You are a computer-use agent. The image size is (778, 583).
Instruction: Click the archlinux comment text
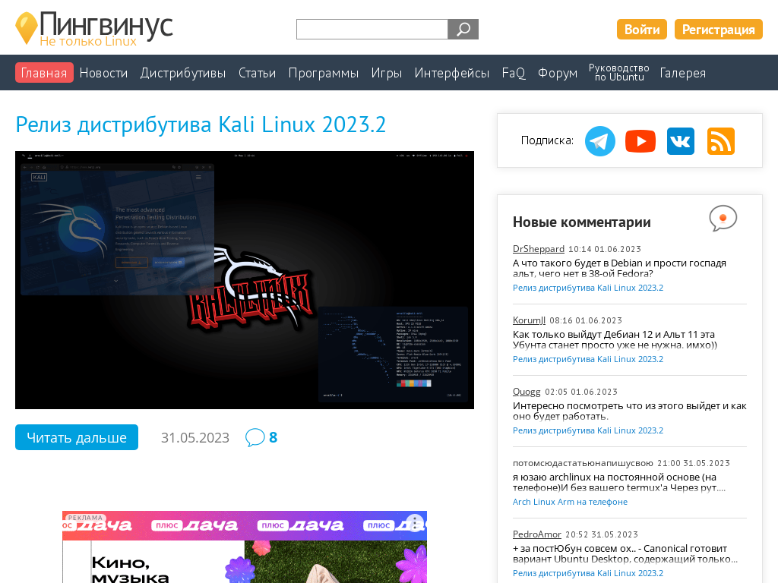coord(619,482)
